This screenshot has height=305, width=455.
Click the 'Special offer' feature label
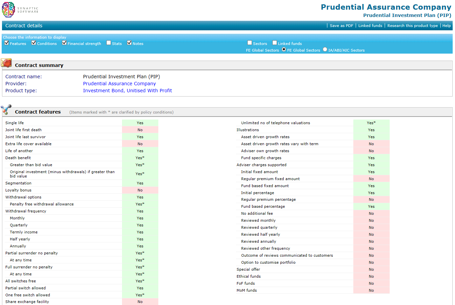[x=248, y=269]
